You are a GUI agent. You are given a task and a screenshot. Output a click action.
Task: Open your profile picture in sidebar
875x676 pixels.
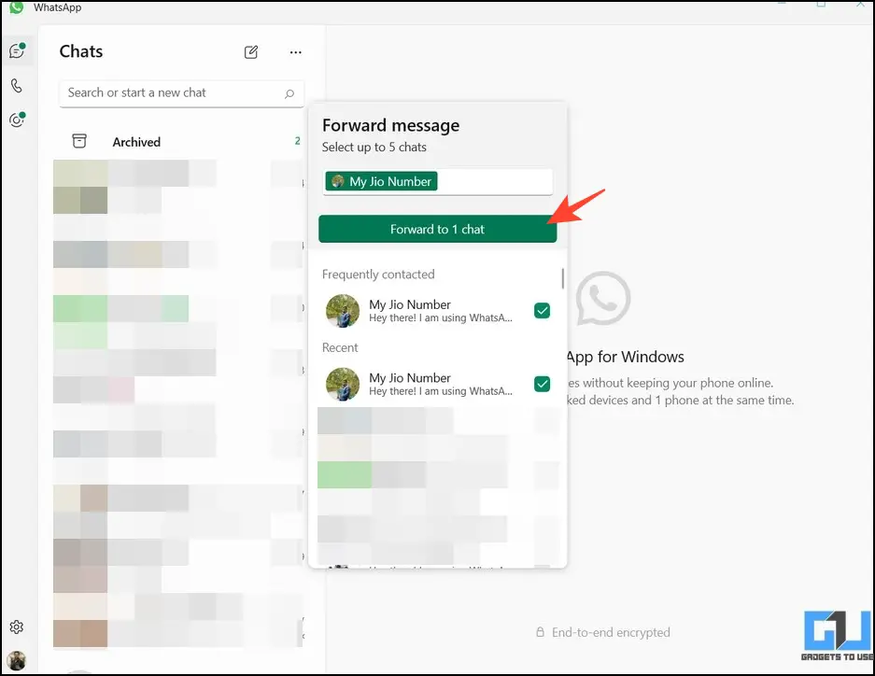click(17, 661)
